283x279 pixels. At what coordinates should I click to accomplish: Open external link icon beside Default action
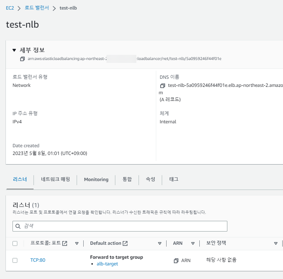pyautogui.click(x=125, y=243)
